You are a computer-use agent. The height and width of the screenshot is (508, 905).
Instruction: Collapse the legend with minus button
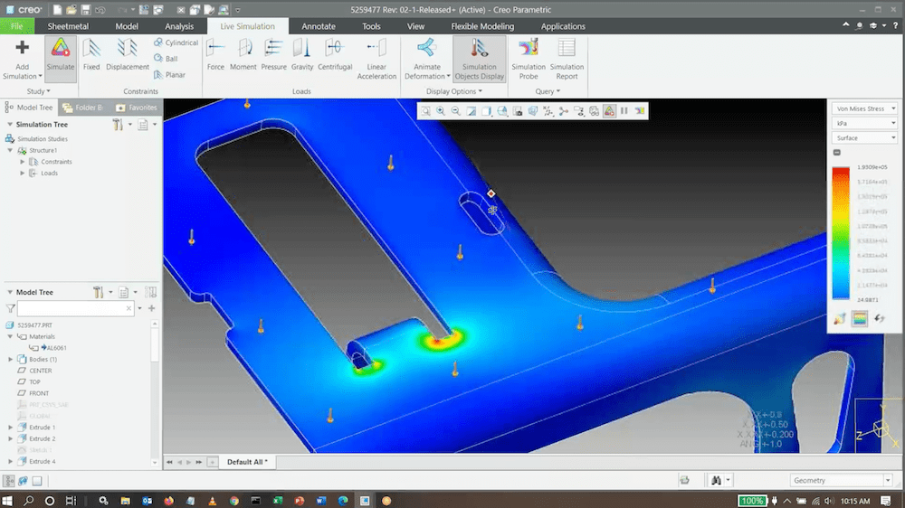pos(837,152)
